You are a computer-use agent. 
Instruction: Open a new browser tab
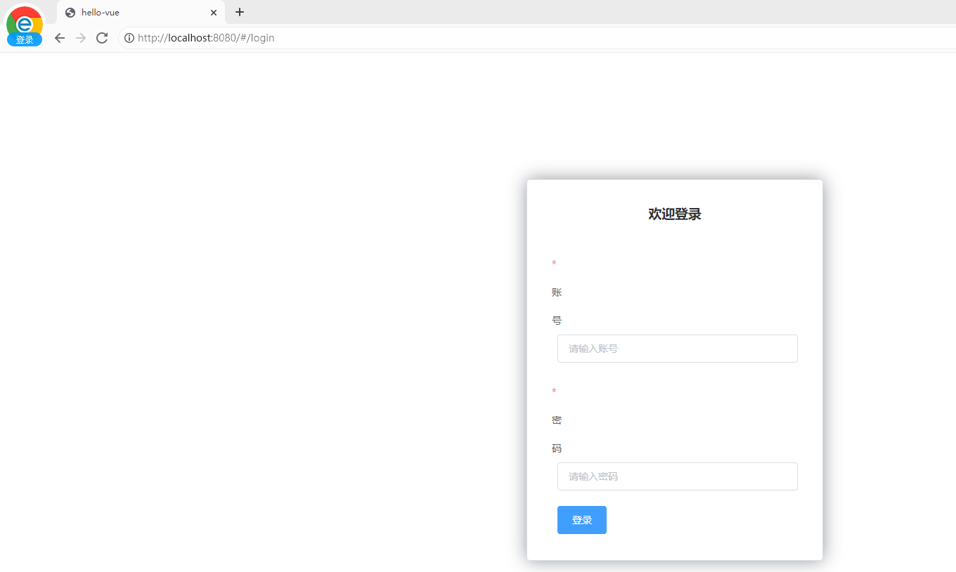(240, 12)
